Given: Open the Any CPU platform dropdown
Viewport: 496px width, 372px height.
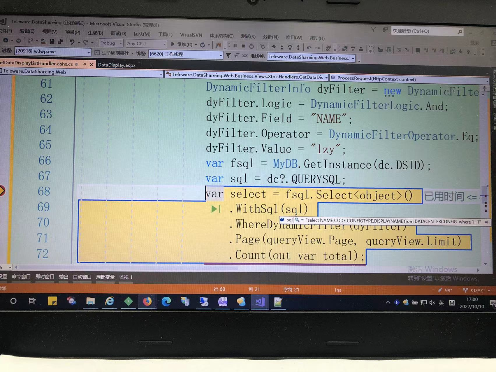Looking at the screenshot, I should 146,44.
